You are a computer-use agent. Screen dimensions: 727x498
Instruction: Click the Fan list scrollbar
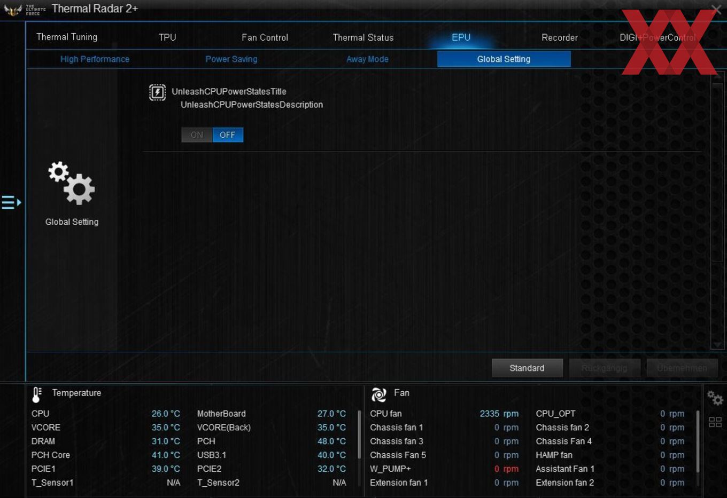click(x=698, y=441)
